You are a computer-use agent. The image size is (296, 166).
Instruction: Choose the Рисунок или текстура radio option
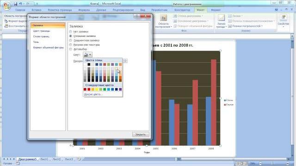(x=71, y=45)
